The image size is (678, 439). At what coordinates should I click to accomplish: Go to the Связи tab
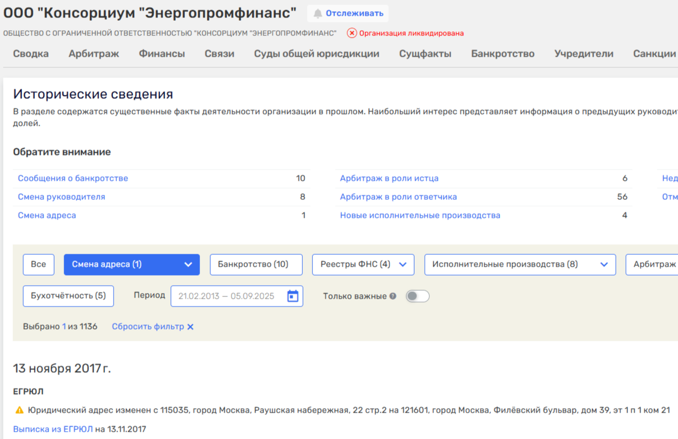(x=220, y=54)
